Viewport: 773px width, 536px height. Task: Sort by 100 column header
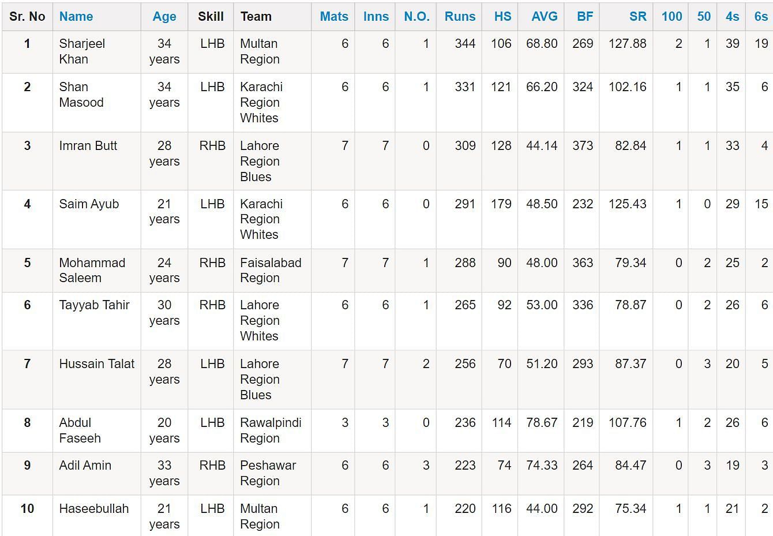point(671,17)
